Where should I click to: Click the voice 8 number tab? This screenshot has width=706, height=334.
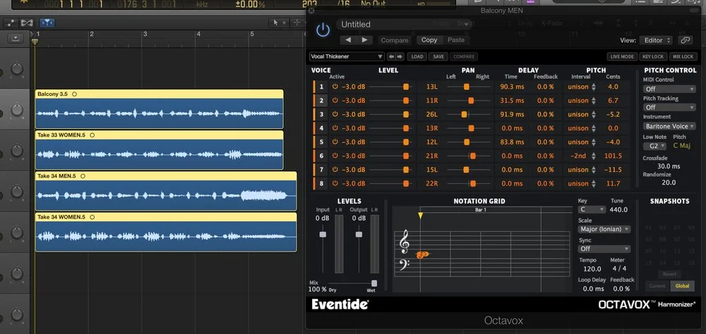coord(321,183)
